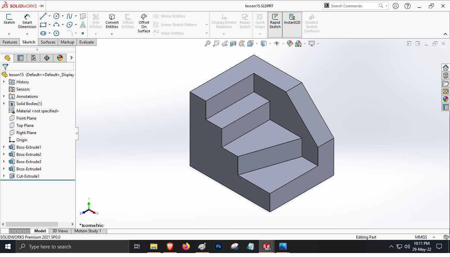The image size is (450, 257).
Task: Expand the Cut-Extrude1 feature
Action: pos(4,176)
